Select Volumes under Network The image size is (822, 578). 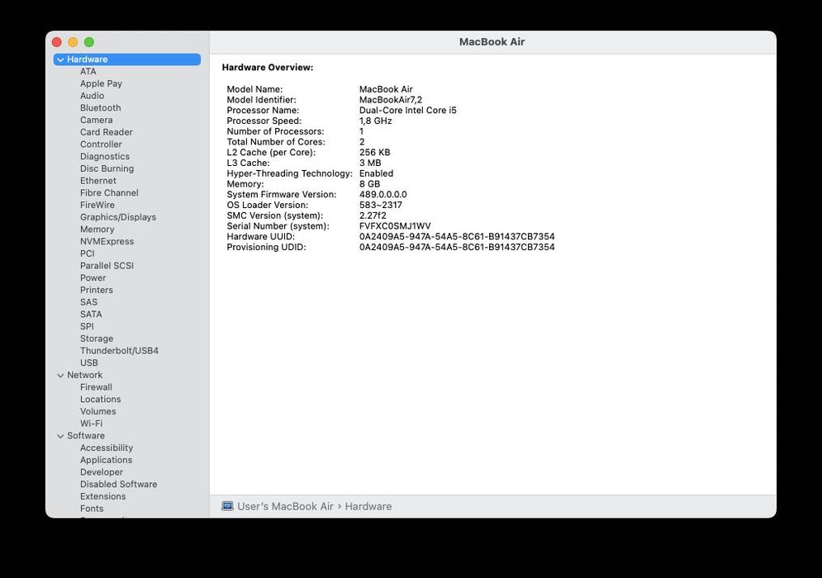click(x=97, y=411)
